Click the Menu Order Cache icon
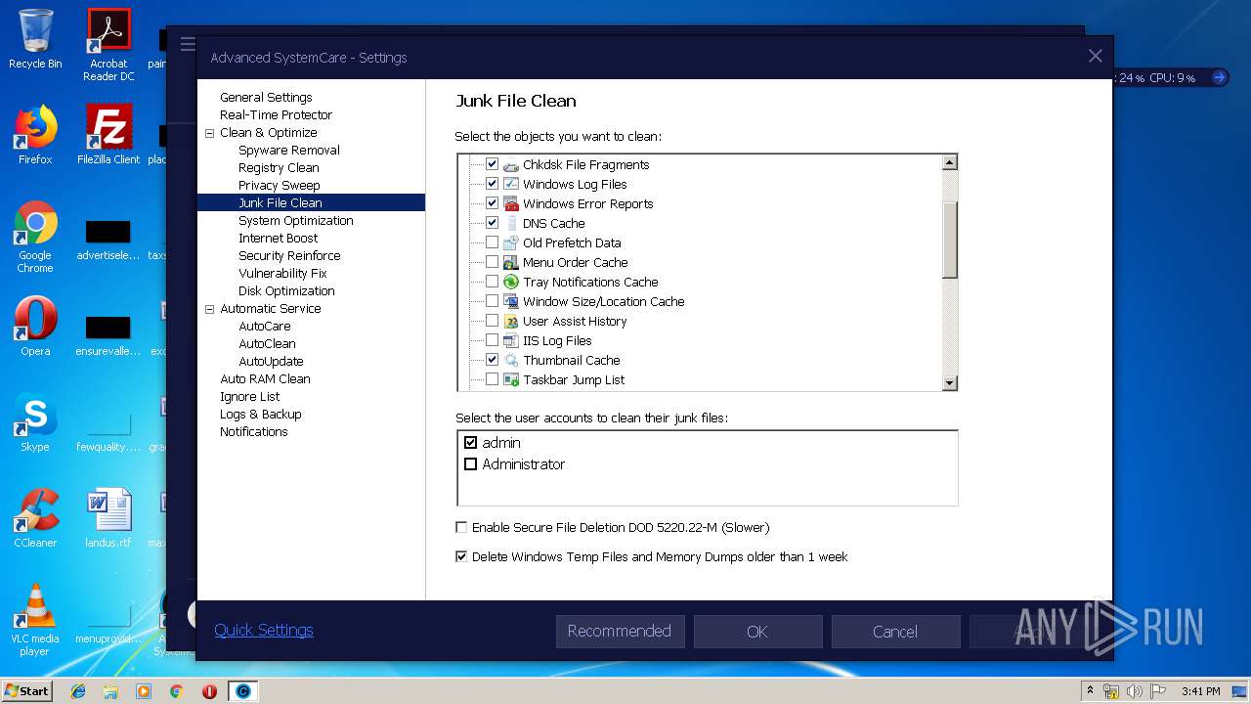 tap(510, 262)
